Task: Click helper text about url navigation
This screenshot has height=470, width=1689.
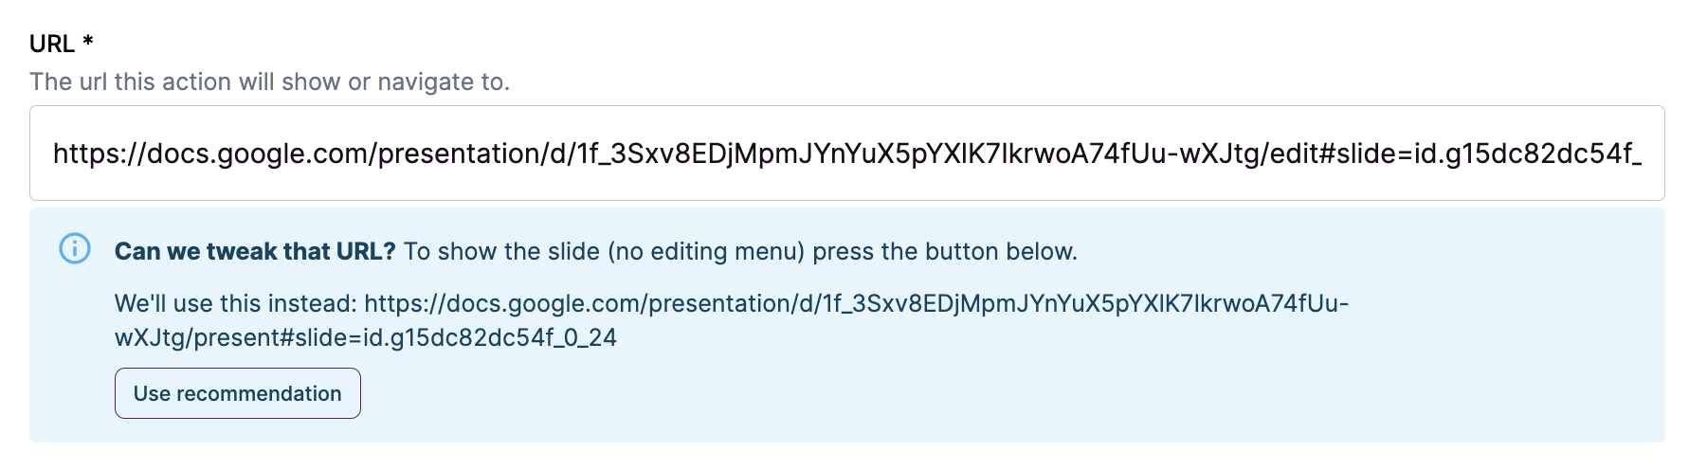Action: pos(269,81)
